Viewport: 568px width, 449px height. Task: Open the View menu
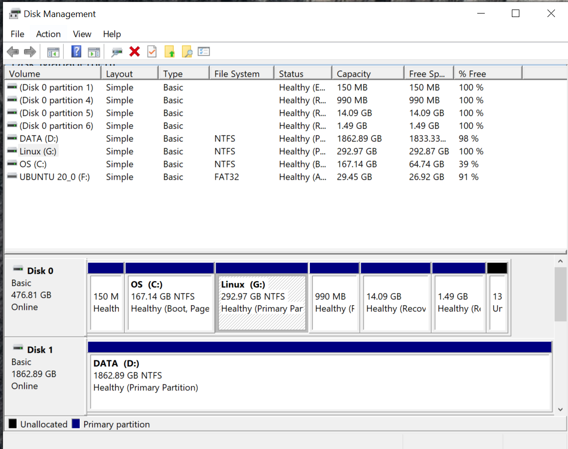pyautogui.click(x=82, y=34)
